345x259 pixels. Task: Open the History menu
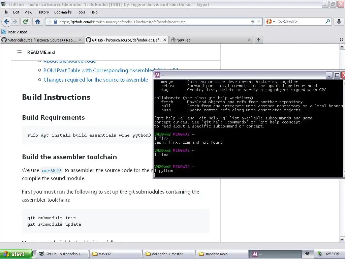tap(43, 12)
